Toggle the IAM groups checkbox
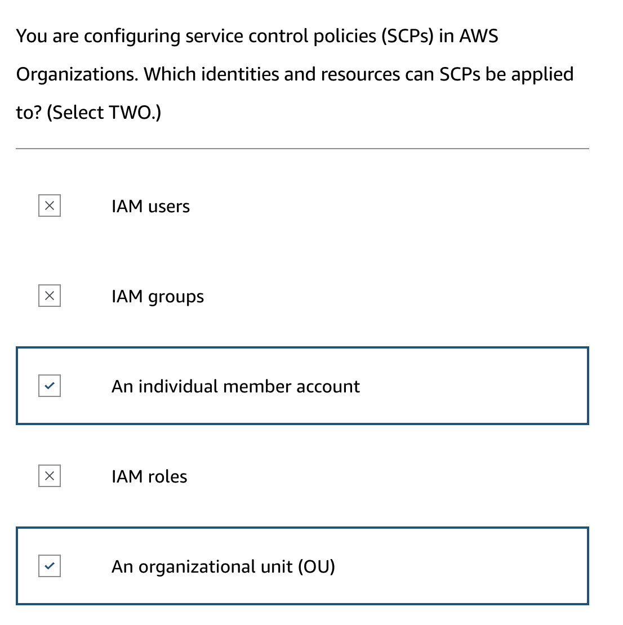The image size is (623, 625). 50,296
